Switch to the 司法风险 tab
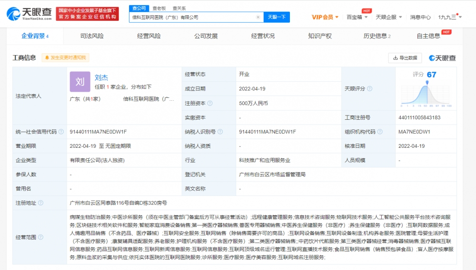The width and height of the screenshot is (476, 270). click(x=92, y=36)
